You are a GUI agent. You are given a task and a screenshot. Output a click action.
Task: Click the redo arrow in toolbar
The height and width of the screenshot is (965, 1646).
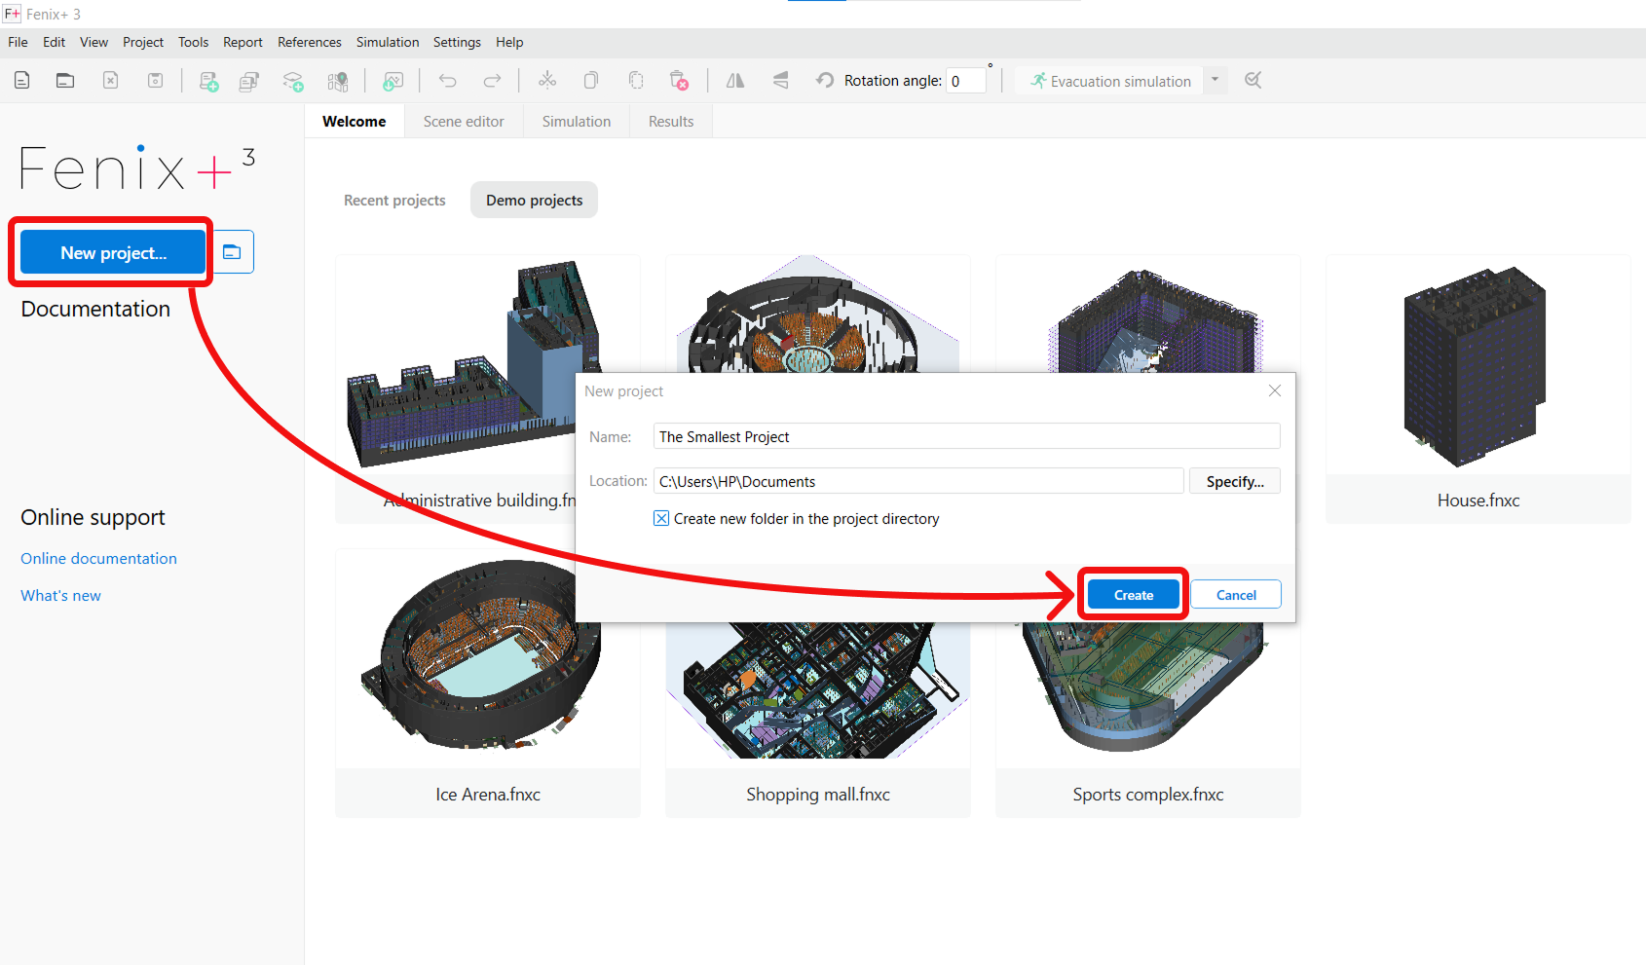click(493, 81)
